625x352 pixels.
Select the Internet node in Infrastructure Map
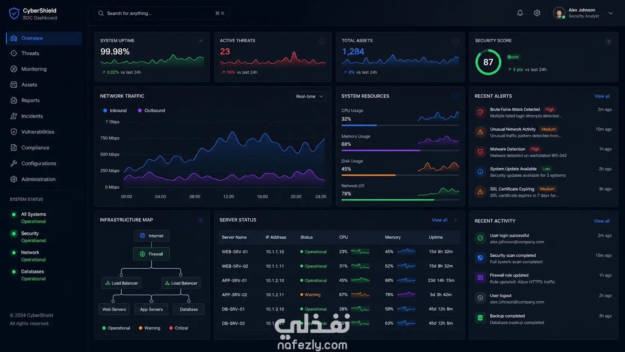pyautogui.click(x=151, y=236)
